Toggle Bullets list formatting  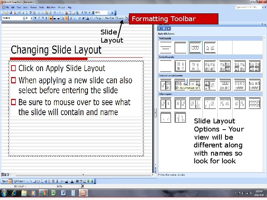[67, 18]
